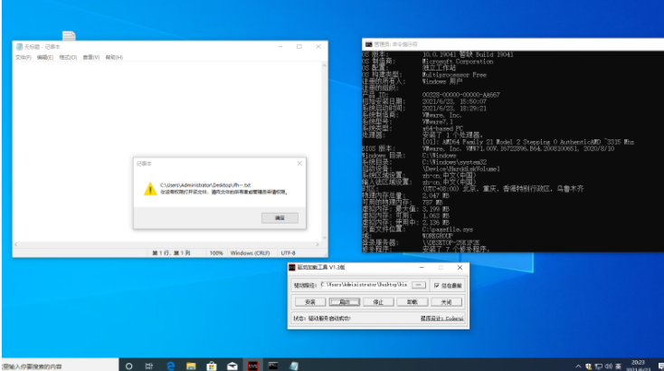The image size is (664, 371).
Task: Open the Mail app taskbar icon
Action: point(232,366)
